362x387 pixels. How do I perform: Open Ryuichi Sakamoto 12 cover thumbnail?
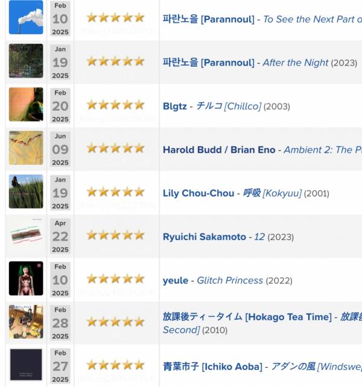(26, 235)
